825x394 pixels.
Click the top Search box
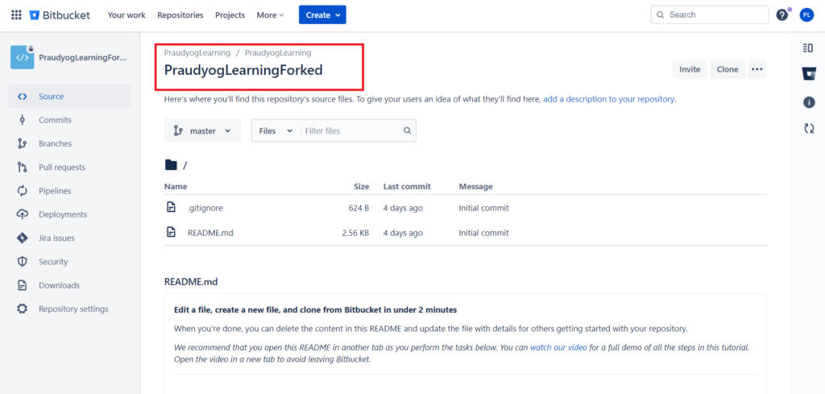[x=709, y=15]
